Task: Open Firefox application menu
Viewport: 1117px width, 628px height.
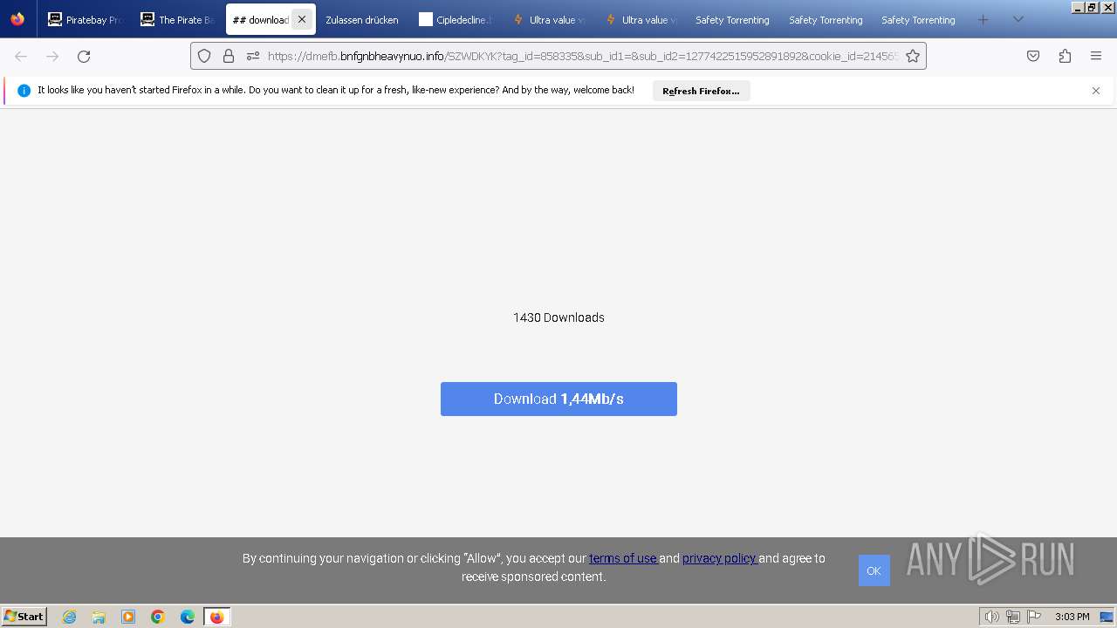Action: tap(1096, 56)
